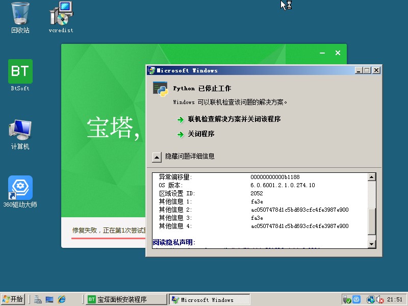Click the Python icon in error dialog
Screen dimensions: 408x306
pos(160,89)
